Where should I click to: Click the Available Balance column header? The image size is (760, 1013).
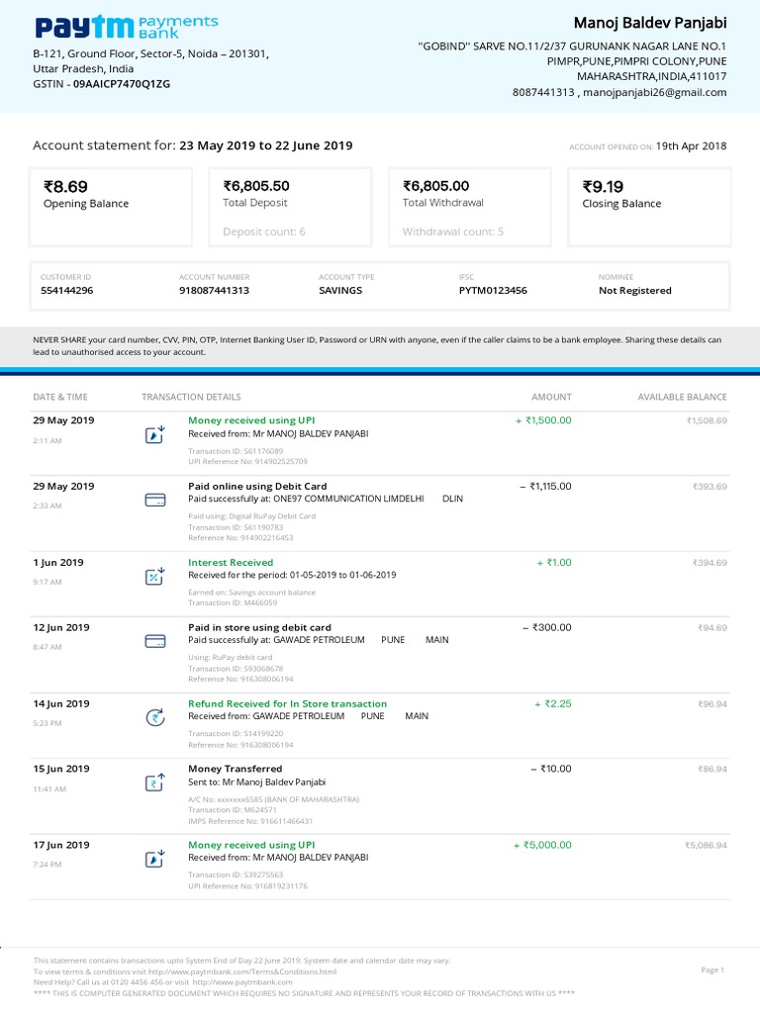point(682,397)
